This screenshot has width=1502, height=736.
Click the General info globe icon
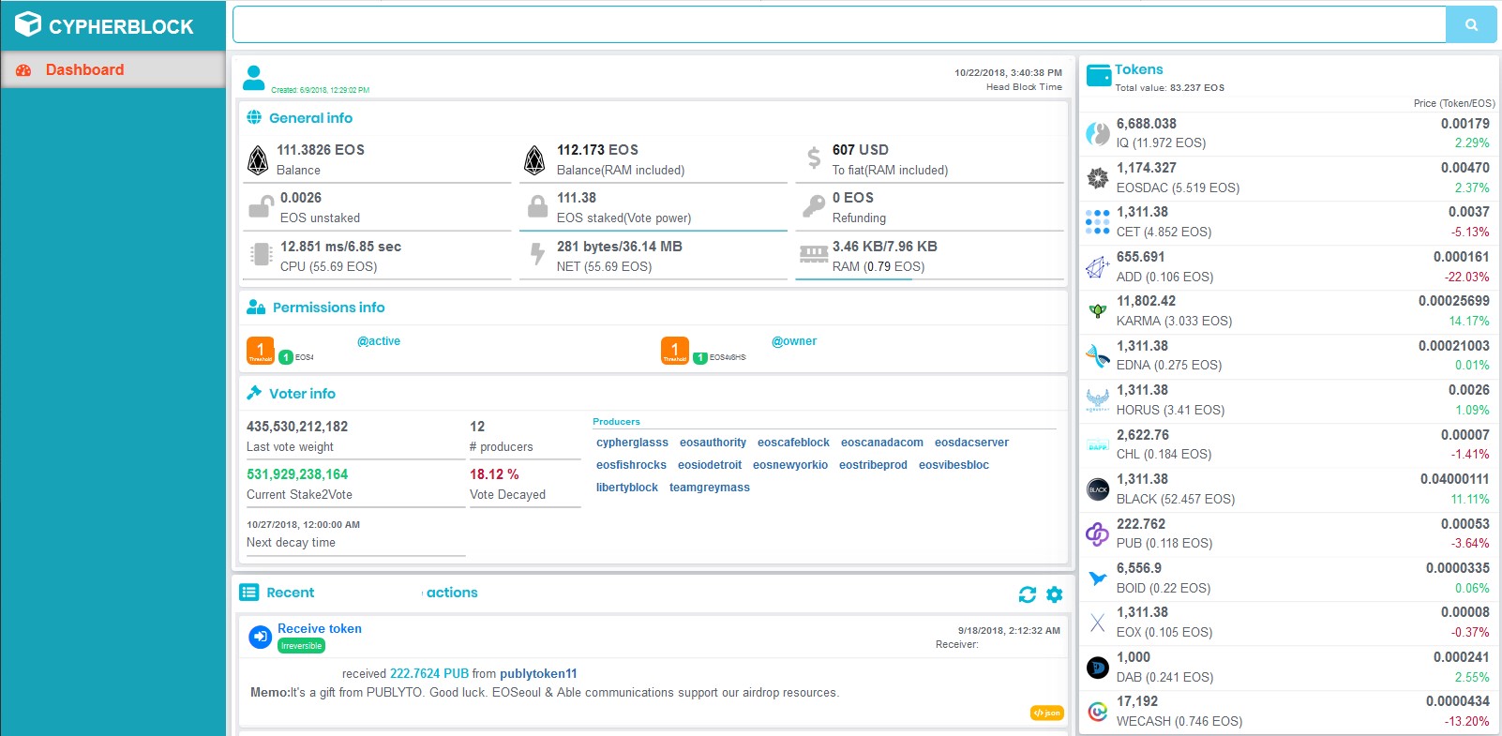[254, 117]
